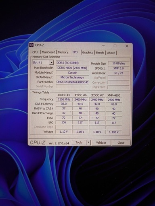Select the DDR5-4800 (2400 MHz) bandwidth value

(72, 68)
